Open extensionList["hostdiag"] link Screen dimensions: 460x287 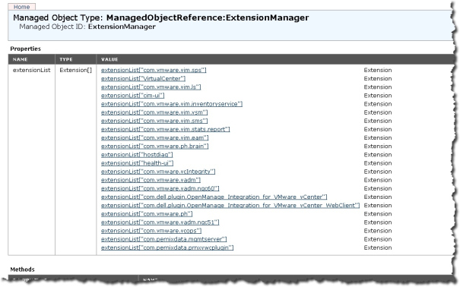[x=137, y=155]
